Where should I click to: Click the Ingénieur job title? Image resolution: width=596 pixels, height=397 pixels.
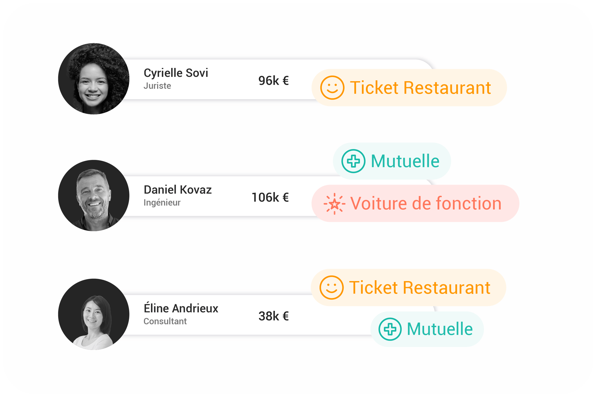coord(162,203)
